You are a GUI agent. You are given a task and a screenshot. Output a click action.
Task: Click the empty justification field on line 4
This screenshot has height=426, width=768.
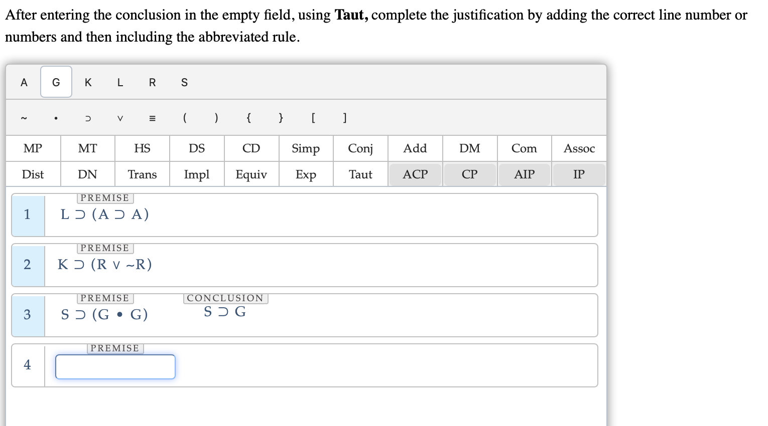[115, 366]
